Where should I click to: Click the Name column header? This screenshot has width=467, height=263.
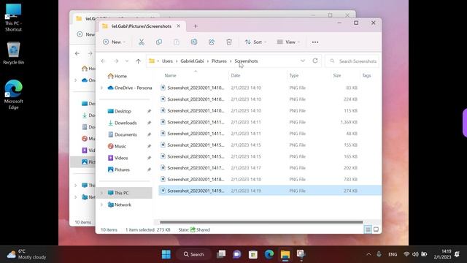[x=170, y=75]
